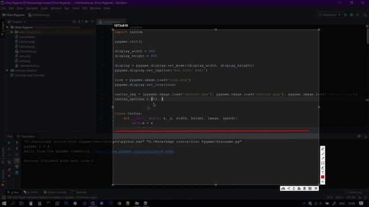This screenshot has width=369, height=207.
Task: Open the Edit menu
Action: pyautogui.click(x=12, y=8)
